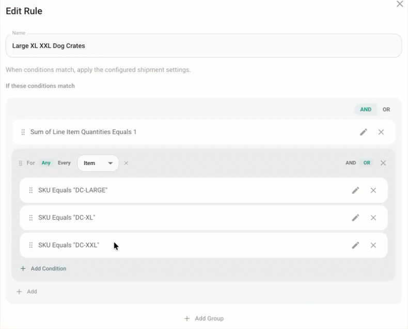Screen dimensions: 408x329
Task: Select Every in the For quantifier
Action: coord(64,163)
